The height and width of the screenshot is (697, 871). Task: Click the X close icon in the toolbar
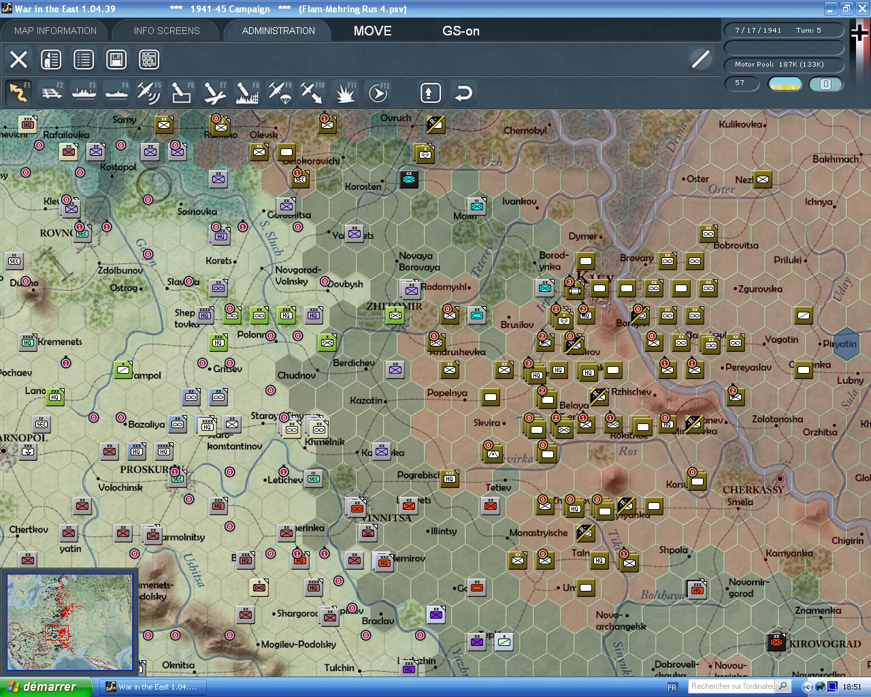tap(18, 59)
